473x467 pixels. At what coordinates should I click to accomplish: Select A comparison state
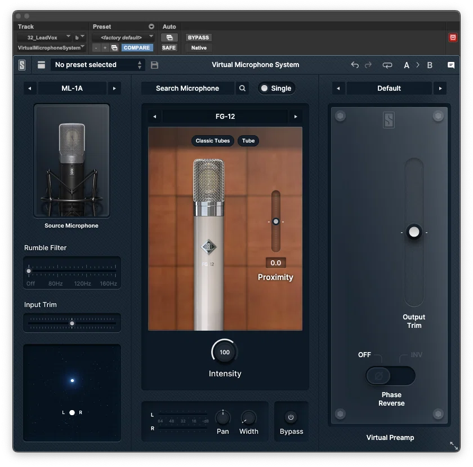(x=407, y=65)
